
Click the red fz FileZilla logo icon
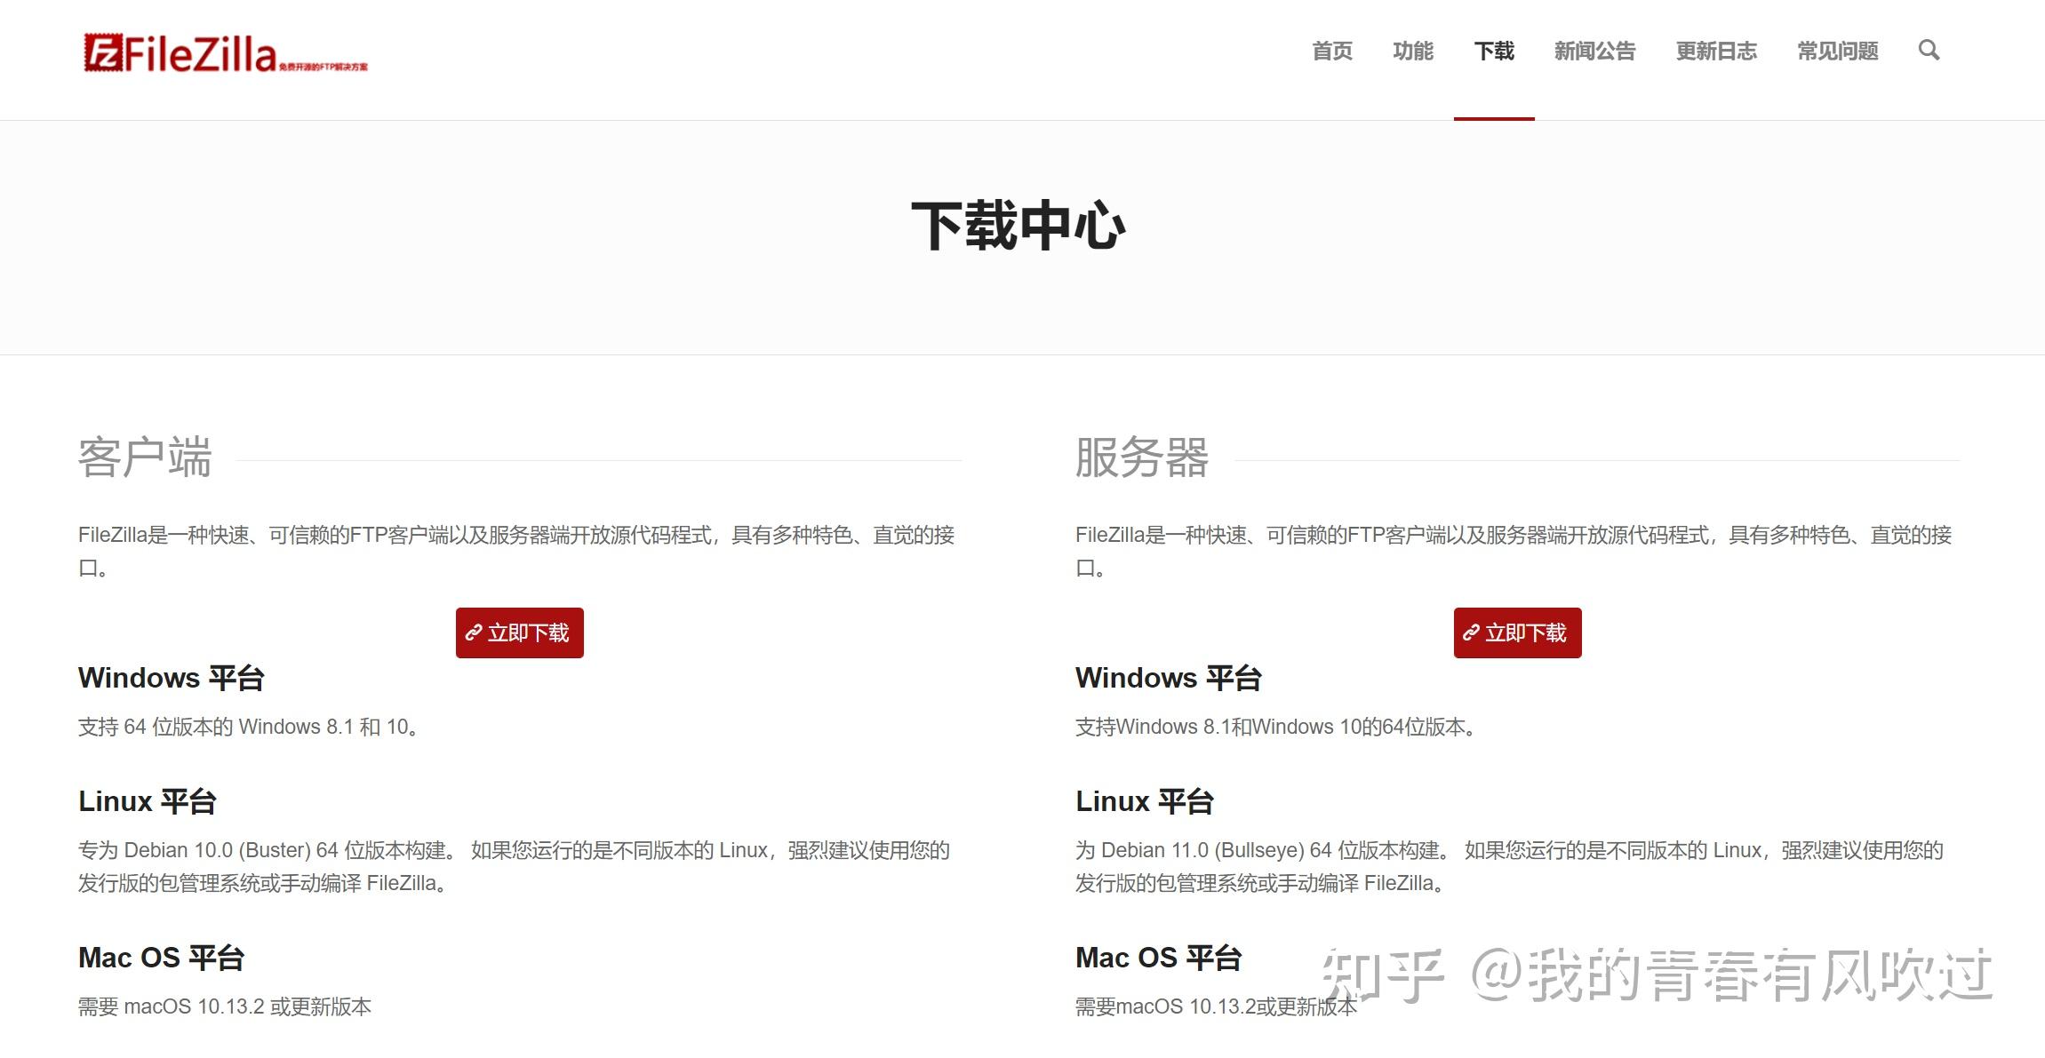pyautogui.click(x=101, y=52)
